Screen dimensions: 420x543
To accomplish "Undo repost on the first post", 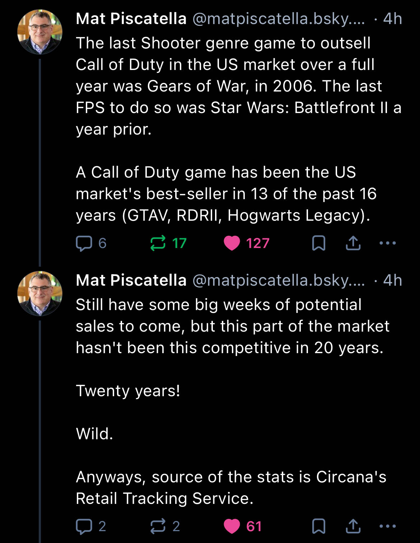I will point(158,243).
